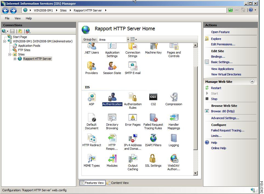Click the Edit Permissions action link

(223, 44)
